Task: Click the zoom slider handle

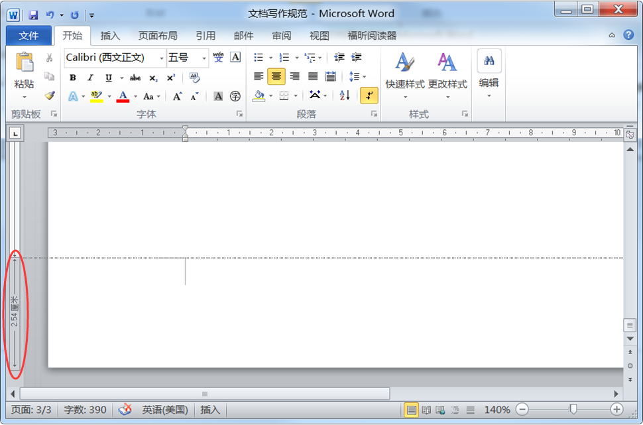Action: (x=573, y=410)
